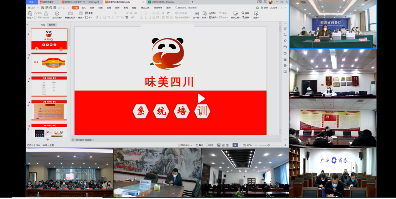Toggle Bold formatting
This screenshot has height=199, width=396.
[x=97, y=17]
